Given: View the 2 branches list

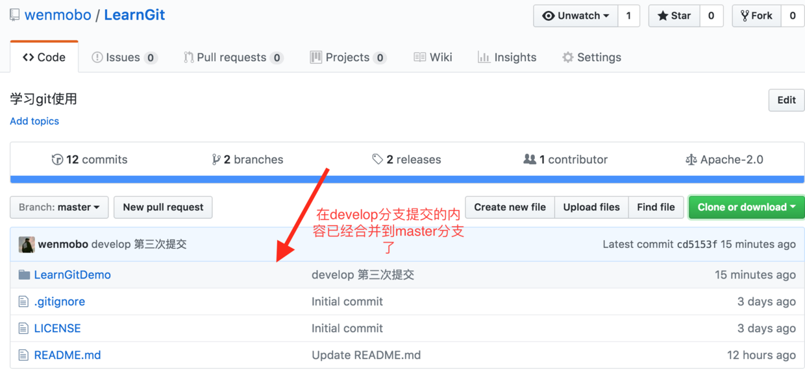Looking at the screenshot, I should [x=247, y=160].
